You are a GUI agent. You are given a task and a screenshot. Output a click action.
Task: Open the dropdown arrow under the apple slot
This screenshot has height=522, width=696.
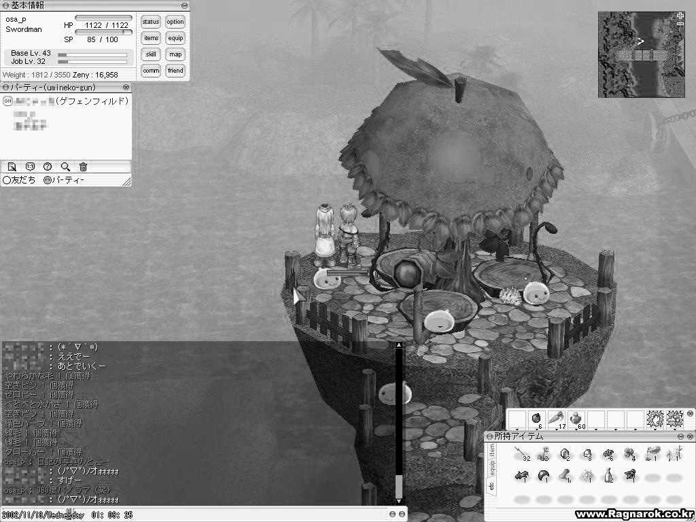(x=536, y=430)
